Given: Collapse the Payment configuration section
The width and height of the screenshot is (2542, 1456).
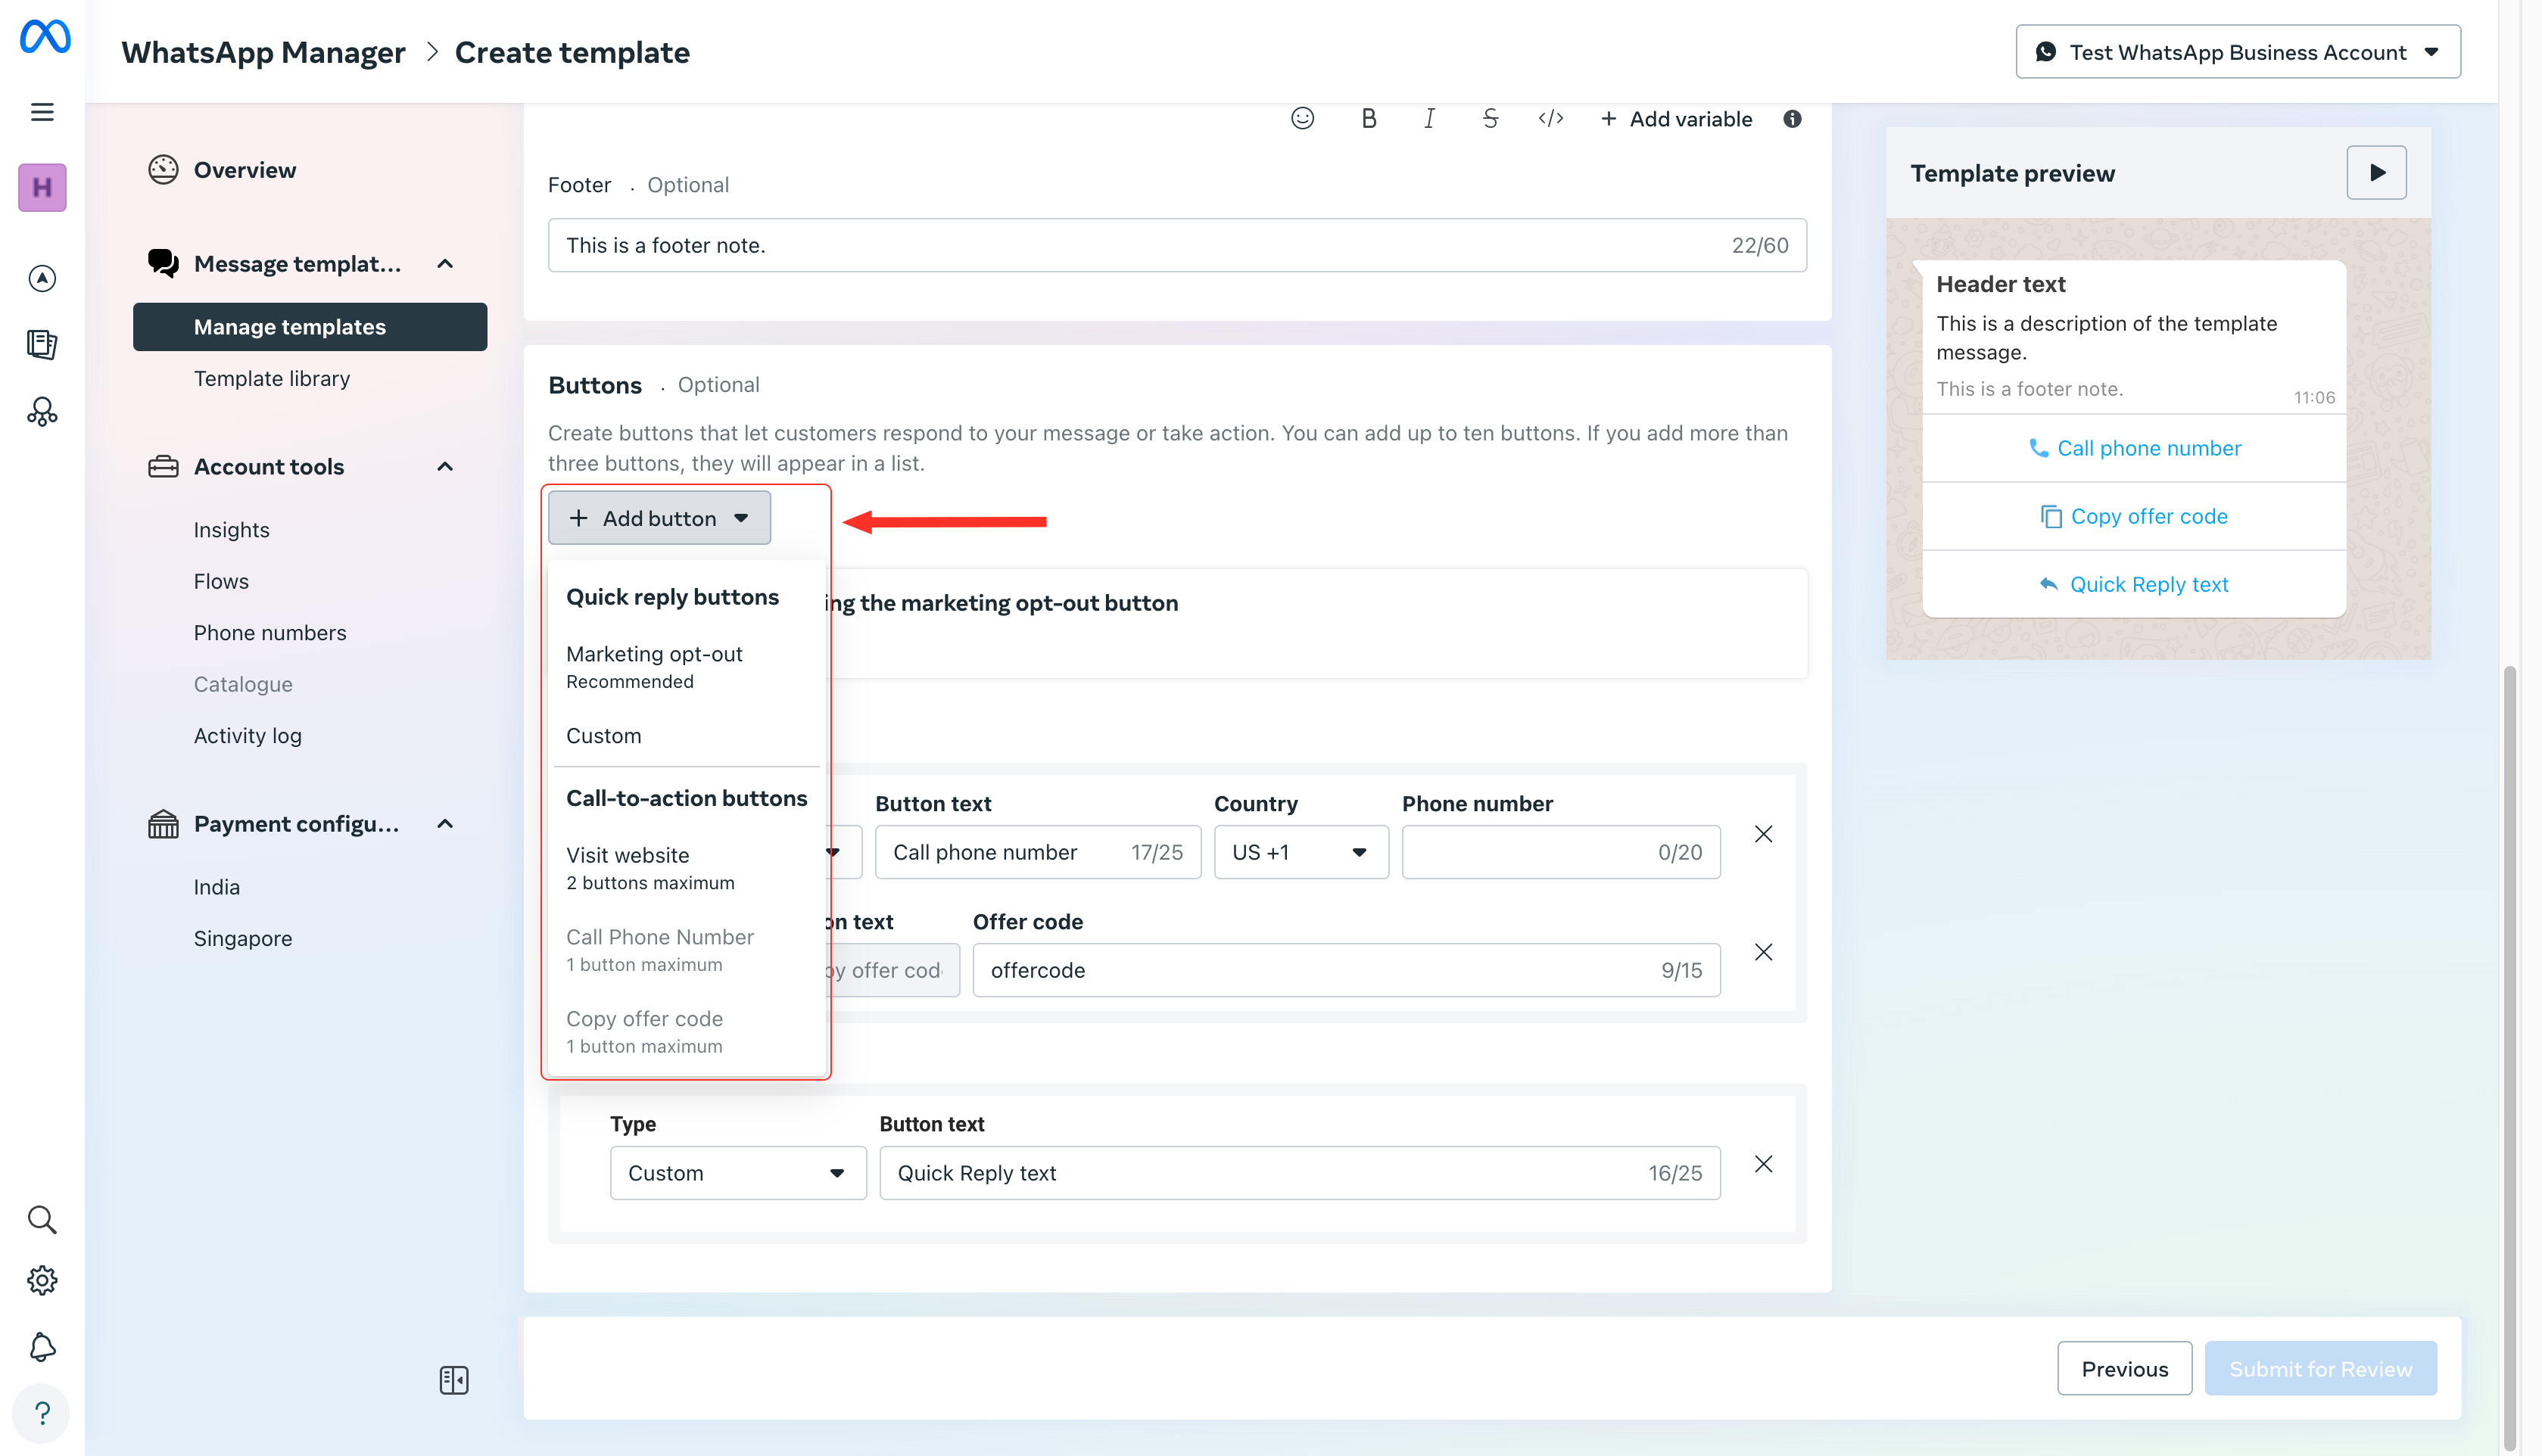Looking at the screenshot, I should 446,824.
